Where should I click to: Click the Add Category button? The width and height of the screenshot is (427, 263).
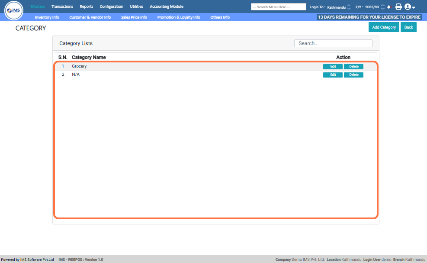coord(384,27)
